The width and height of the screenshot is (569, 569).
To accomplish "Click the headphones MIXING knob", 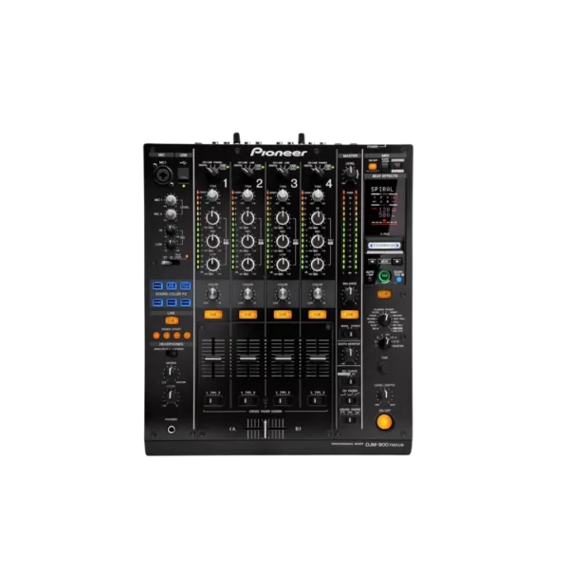I will 171,373.
